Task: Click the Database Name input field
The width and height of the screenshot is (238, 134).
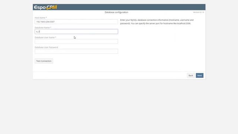Action: pyautogui.click(x=76, y=32)
